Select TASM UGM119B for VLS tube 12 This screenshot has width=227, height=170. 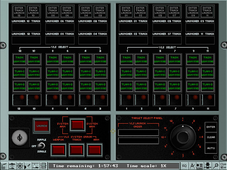pos(20,59)
